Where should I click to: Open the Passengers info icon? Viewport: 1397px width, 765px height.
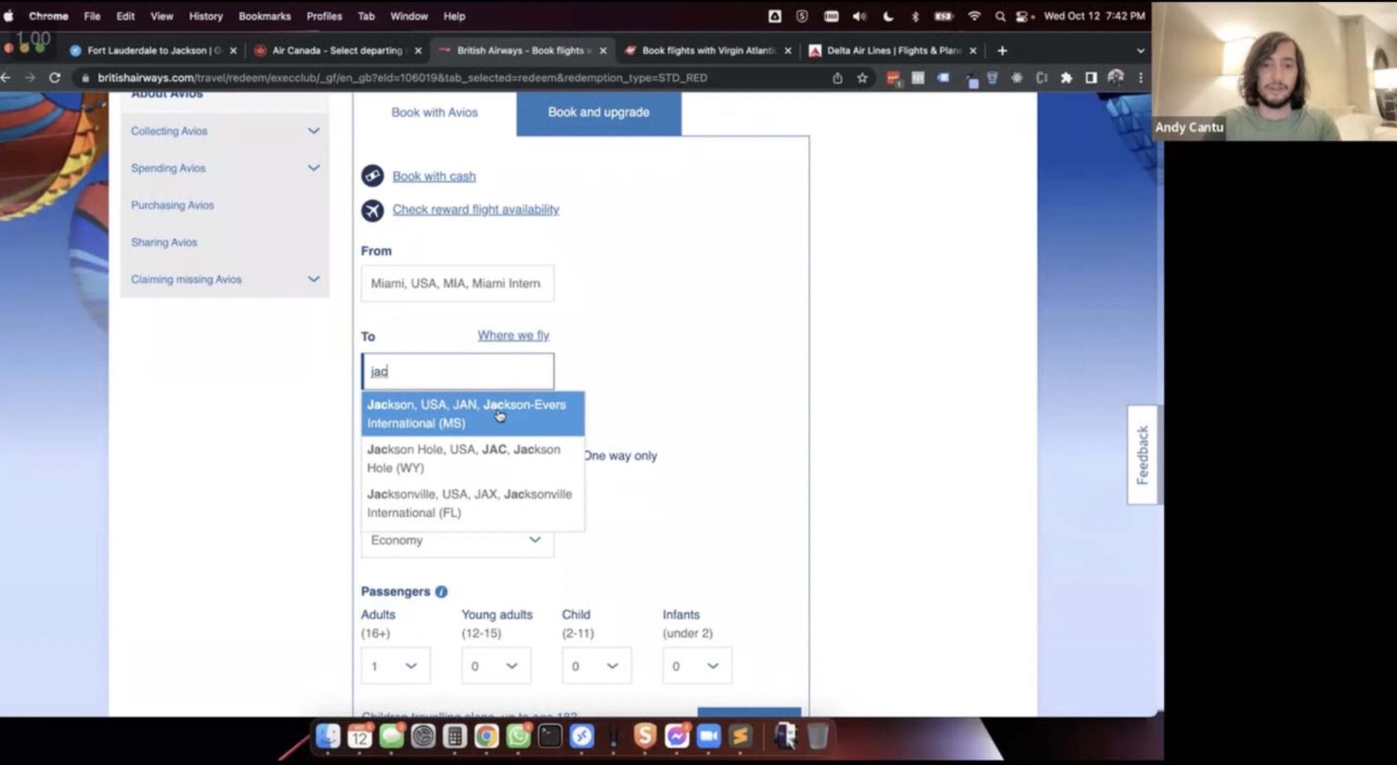coord(441,592)
